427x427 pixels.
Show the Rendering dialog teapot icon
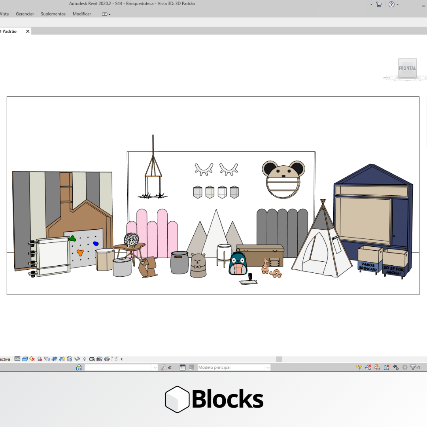(47, 359)
